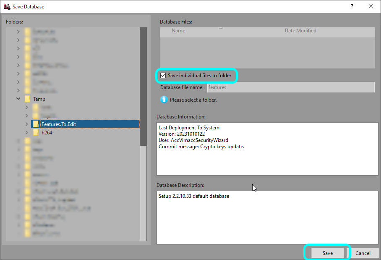The width and height of the screenshot is (381, 260).
Task: Select the Features.To.Edit folder entry
Action: 58,124
